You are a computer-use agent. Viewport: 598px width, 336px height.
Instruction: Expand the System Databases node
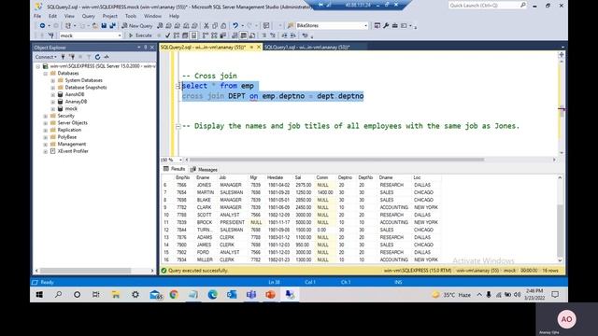tap(53, 80)
